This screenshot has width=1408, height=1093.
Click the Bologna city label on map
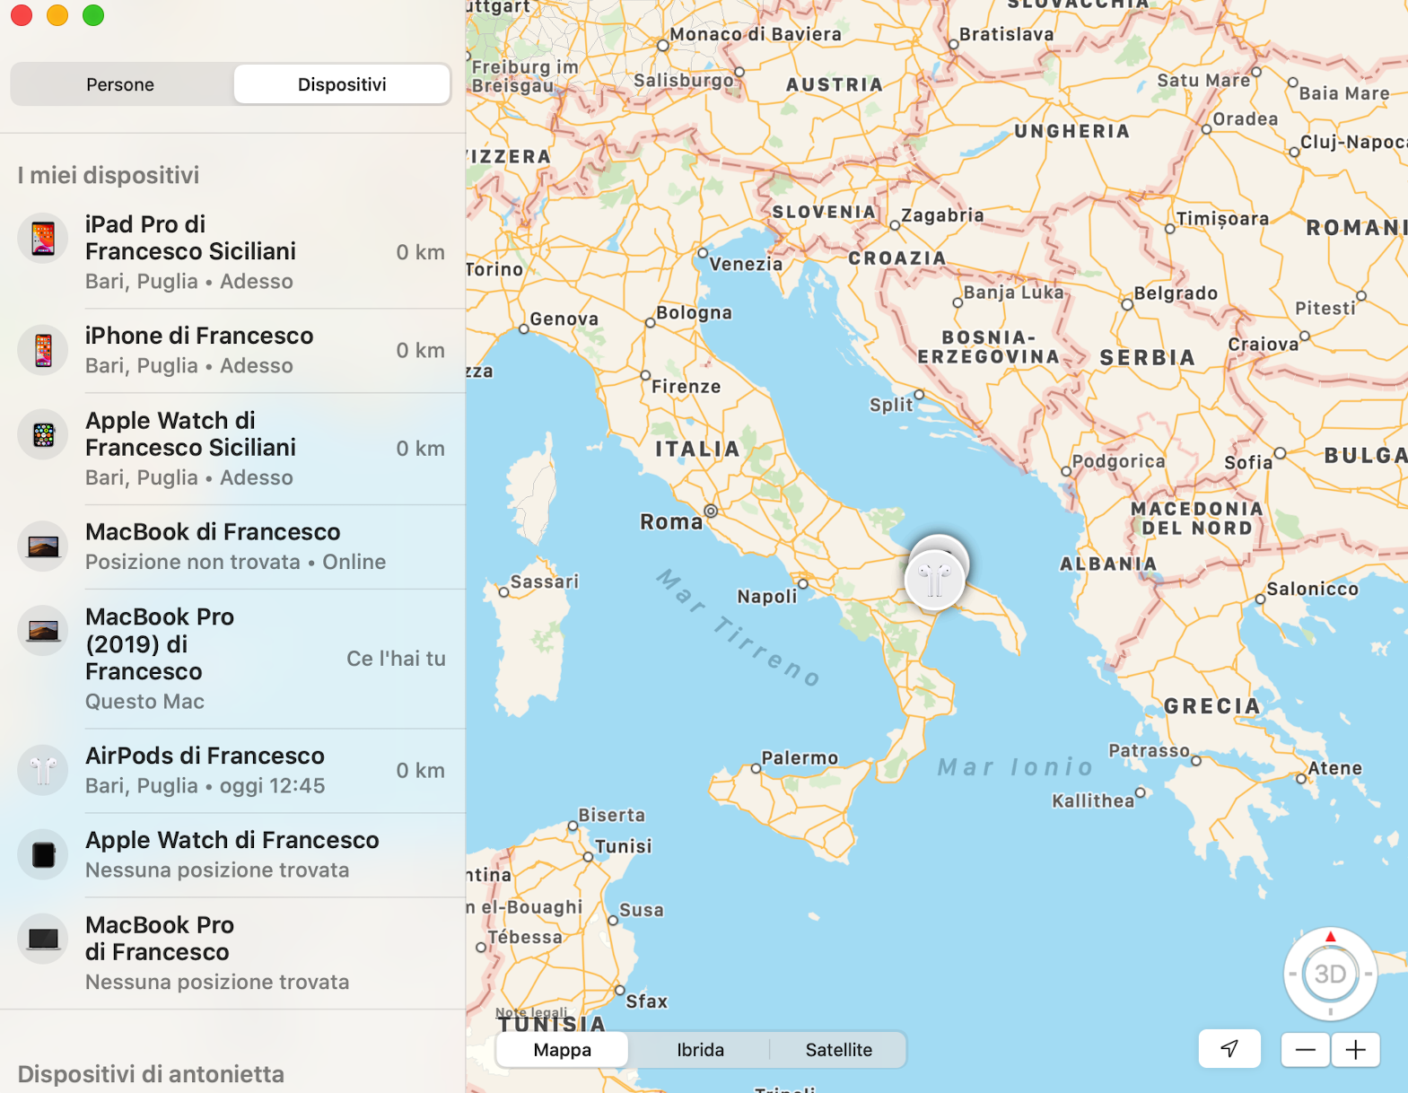tap(694, 312)
